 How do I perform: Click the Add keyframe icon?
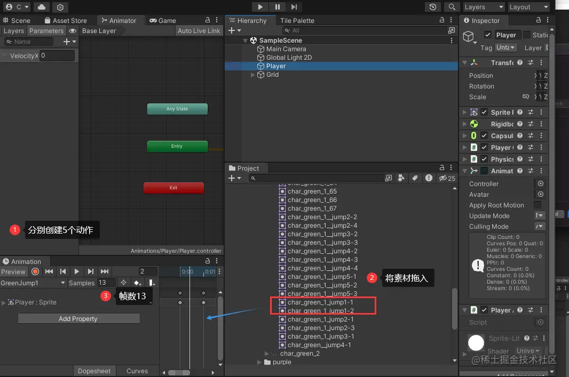pos(137,283)
